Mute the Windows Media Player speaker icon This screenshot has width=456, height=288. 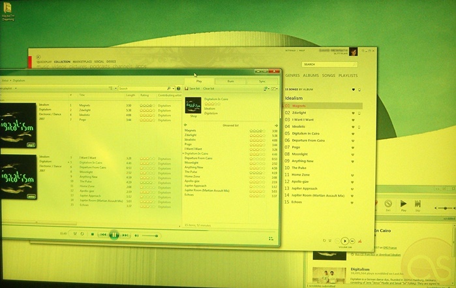click(x=136, y=235)
